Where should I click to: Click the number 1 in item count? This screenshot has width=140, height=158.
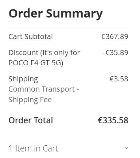point(11,149)
